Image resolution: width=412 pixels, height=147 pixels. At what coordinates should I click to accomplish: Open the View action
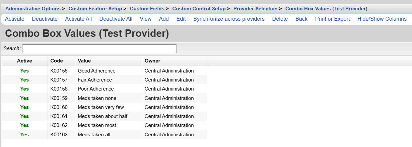click(x=146, y=19)
